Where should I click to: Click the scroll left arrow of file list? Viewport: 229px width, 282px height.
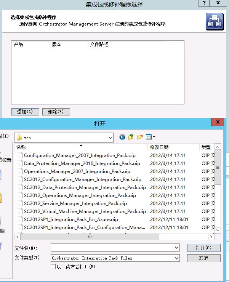pos(17,237)
